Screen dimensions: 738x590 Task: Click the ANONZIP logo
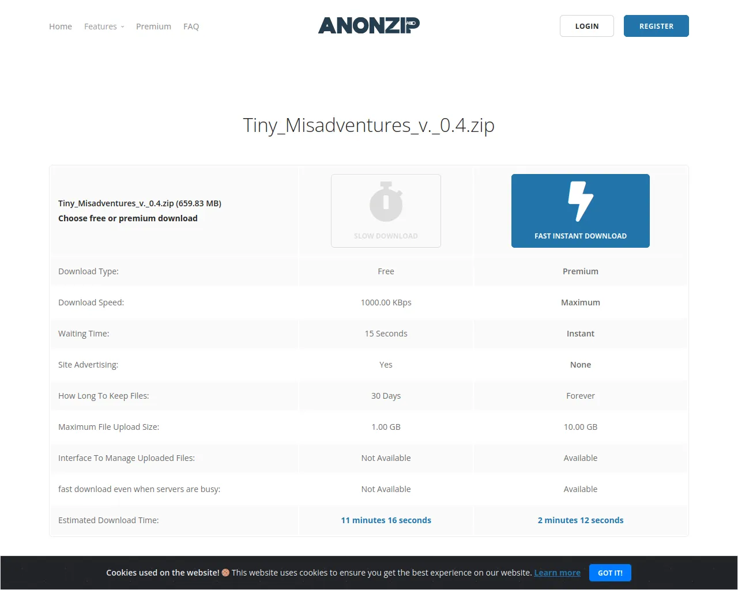[368, 25]
